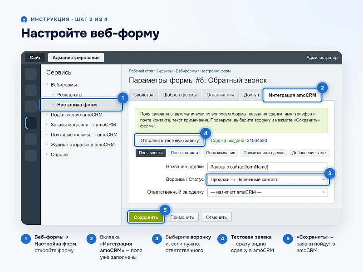Screen dimensions: 363x272
Task: Click Отправить тестовую заявку button
Action: (170, 141)
